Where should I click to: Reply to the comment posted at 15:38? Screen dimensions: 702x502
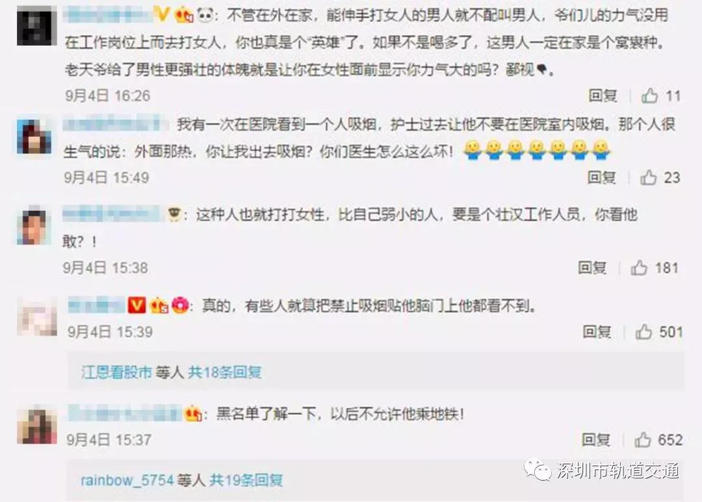(592, 268)
